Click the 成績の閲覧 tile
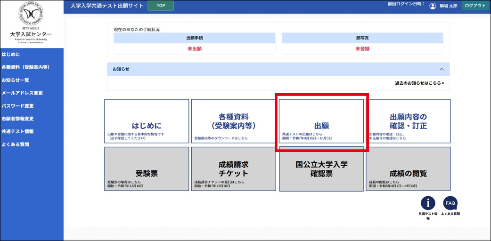Screen dimensions: 491x241 [408, 169]
